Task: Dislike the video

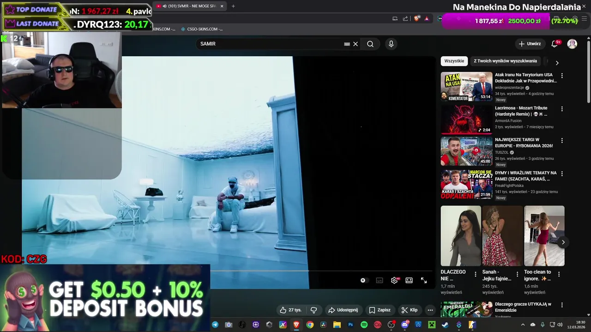Action: (x=314, y=310)
